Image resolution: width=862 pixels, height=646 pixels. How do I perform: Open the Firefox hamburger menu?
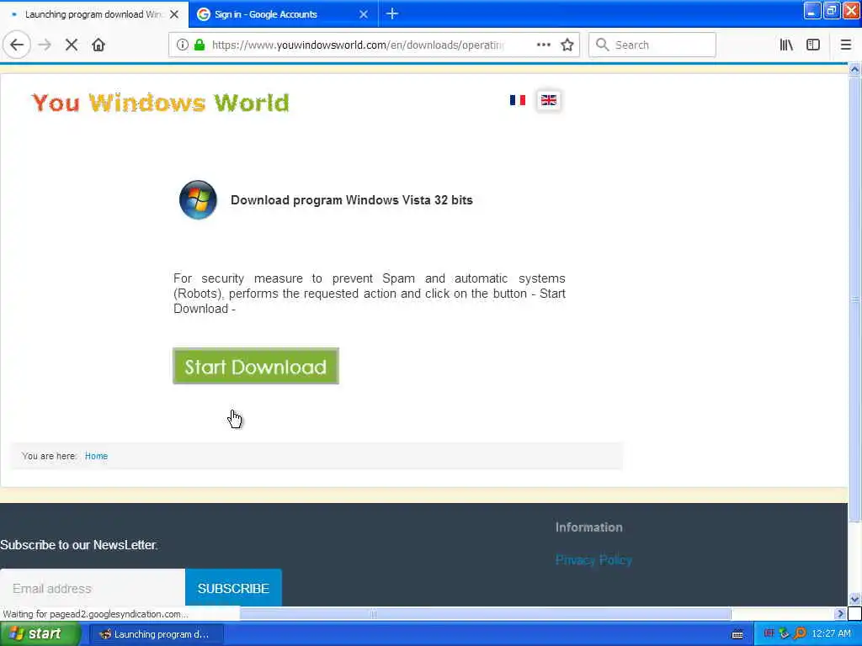point(846,45)
